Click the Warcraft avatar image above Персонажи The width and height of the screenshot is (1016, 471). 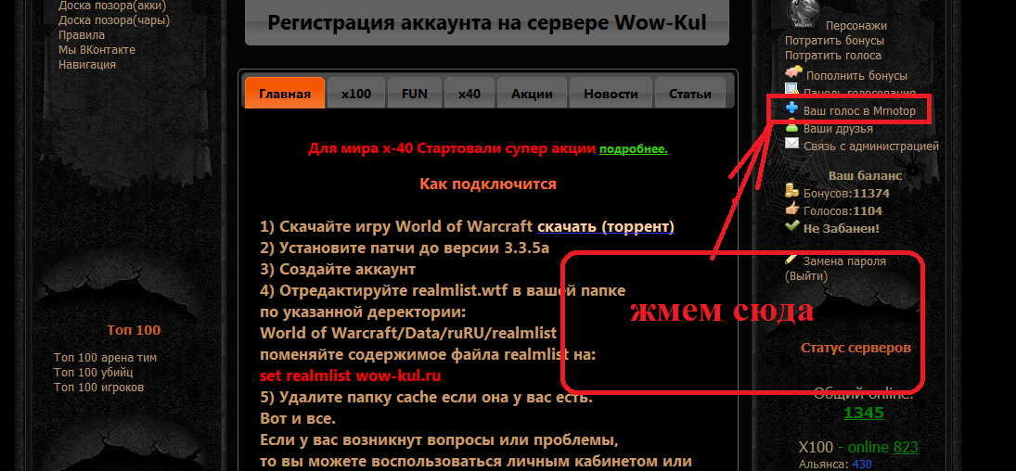803,11
